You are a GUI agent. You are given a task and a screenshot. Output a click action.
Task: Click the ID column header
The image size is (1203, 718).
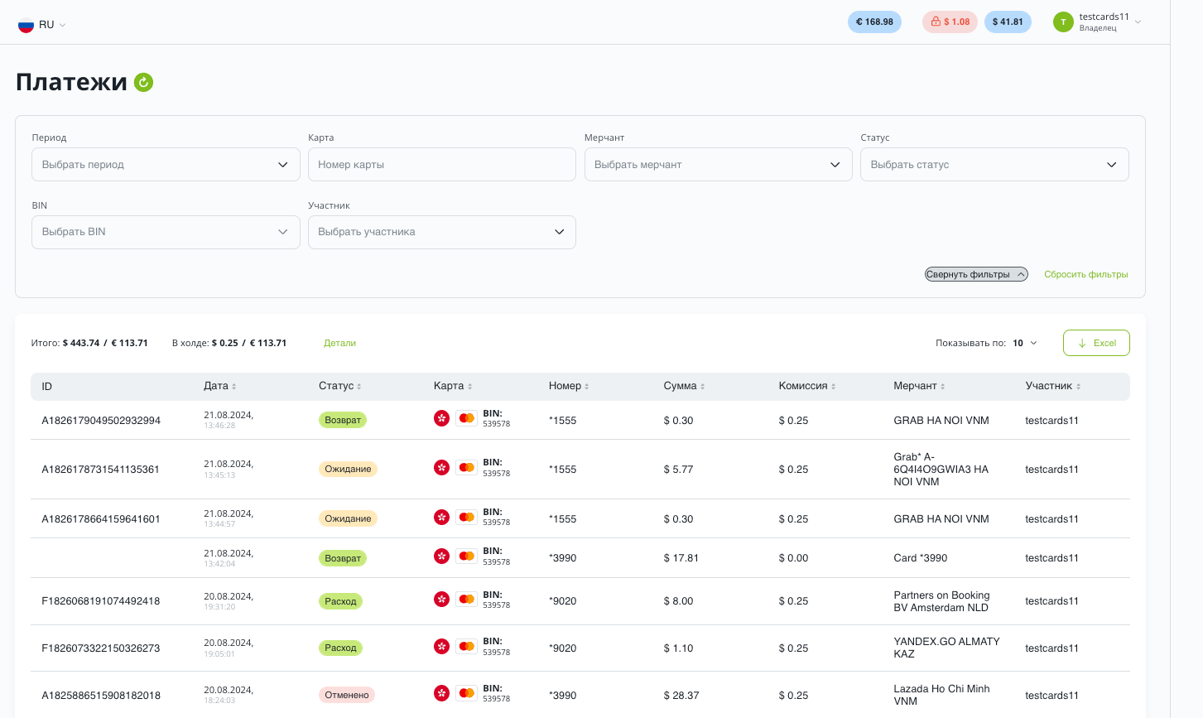[47, 387]
